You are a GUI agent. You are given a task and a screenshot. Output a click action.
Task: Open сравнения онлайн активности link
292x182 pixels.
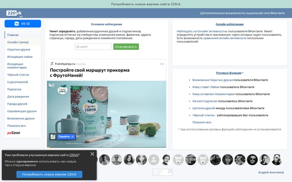(225, 38)
